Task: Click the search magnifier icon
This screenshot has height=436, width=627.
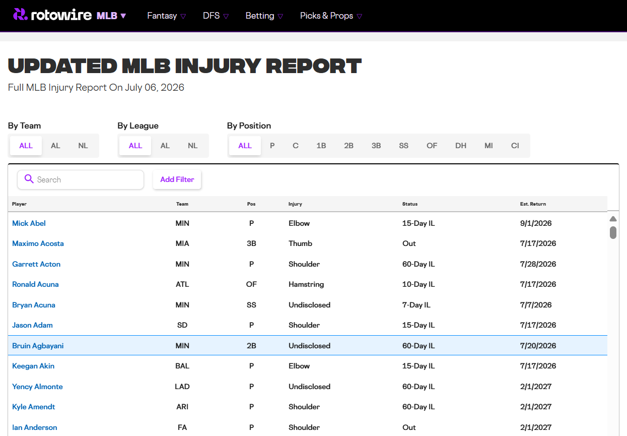Action: [x=29, y=179]
